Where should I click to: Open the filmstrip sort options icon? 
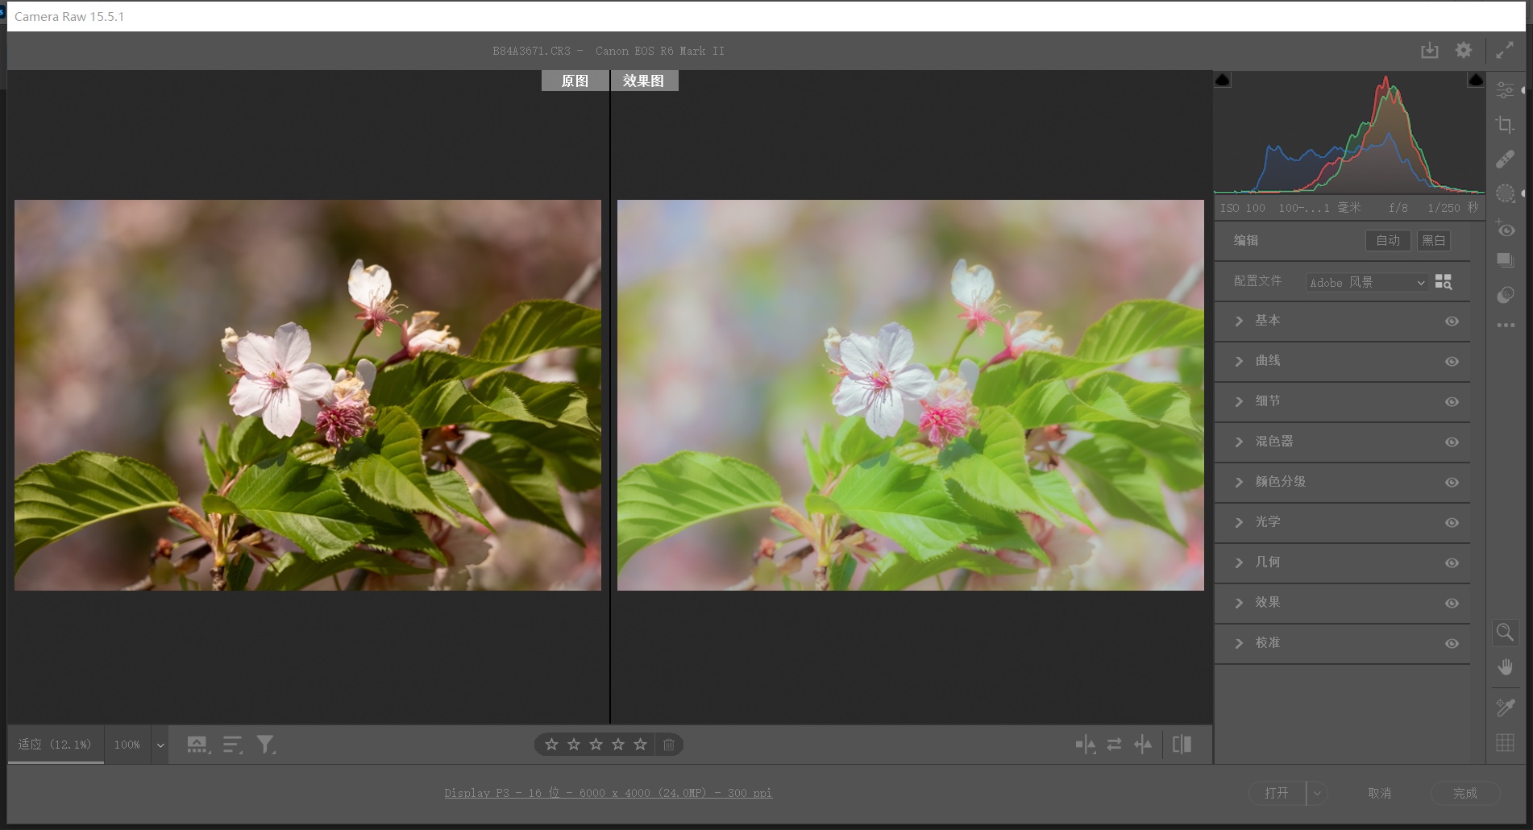coord(233,745)
